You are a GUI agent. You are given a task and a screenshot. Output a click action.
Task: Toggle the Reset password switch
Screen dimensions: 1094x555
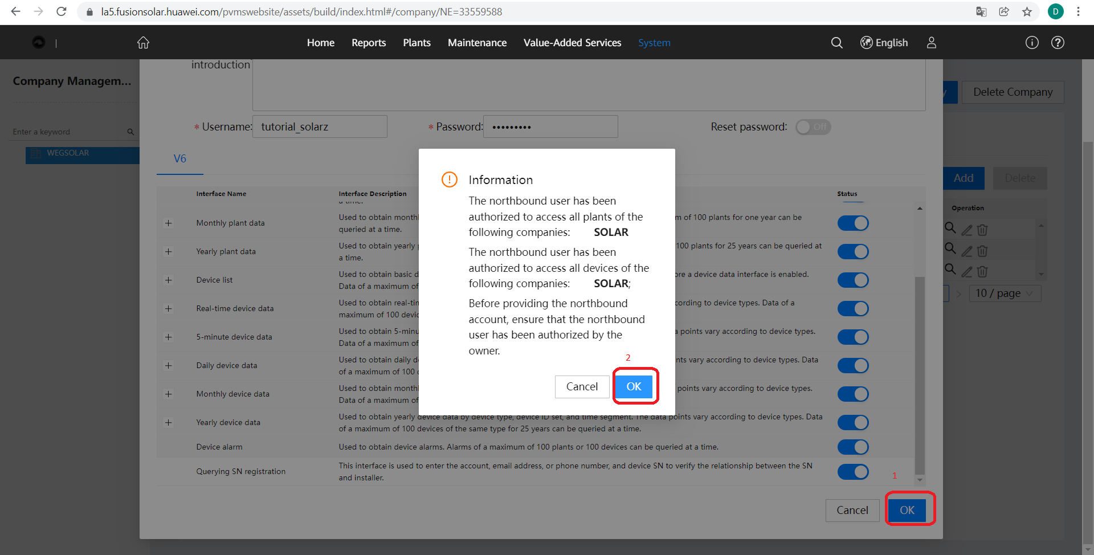pyautogui.click(x=813, y=127)
